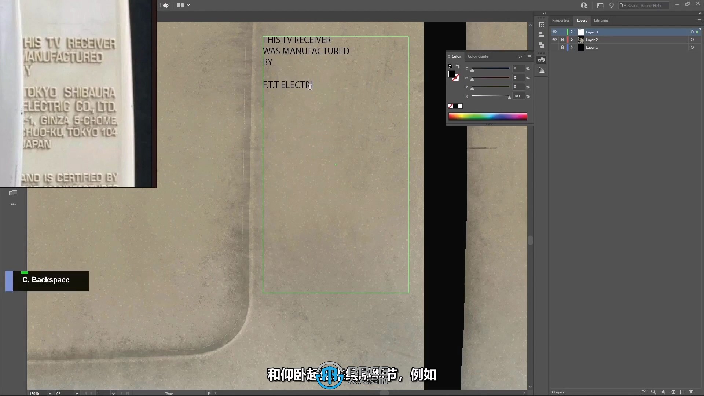Click the panel layout icon
This screenshot has width=704, height=396.
[x=180, y=5]
